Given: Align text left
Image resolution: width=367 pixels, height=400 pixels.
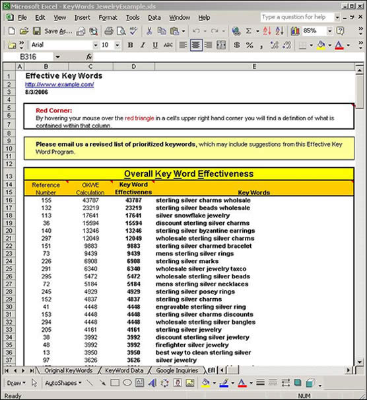Looking at the screenshot, I should [183, 45].
